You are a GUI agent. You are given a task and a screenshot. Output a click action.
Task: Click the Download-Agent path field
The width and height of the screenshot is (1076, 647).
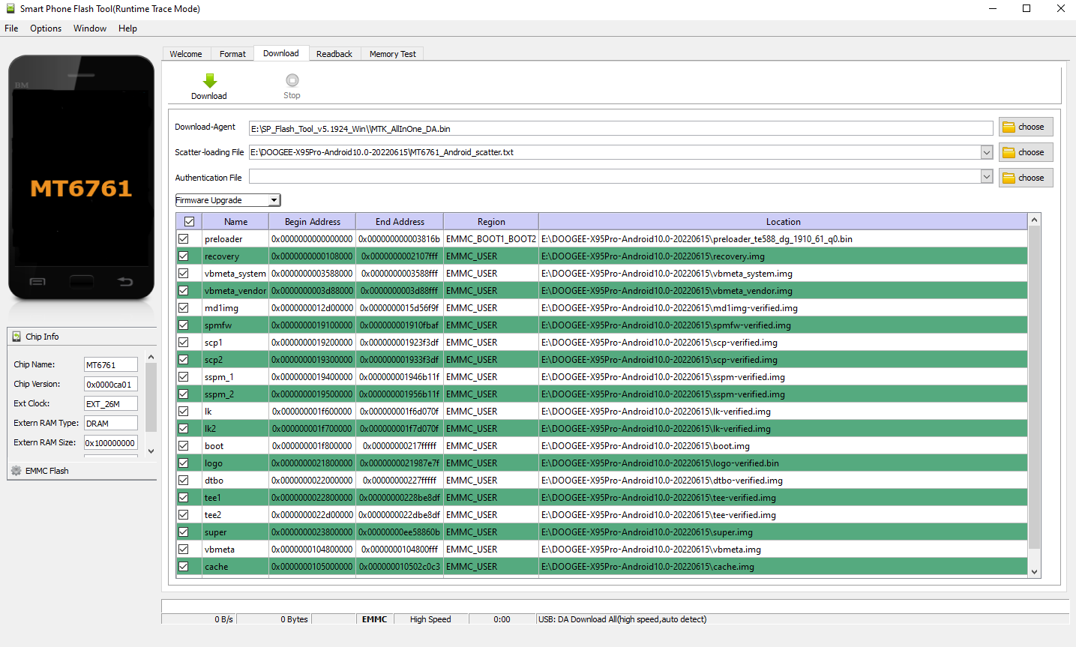(x=620, y=129)
